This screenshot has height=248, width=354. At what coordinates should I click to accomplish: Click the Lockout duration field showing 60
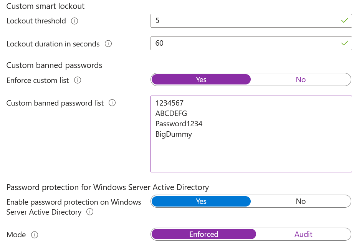246,43
